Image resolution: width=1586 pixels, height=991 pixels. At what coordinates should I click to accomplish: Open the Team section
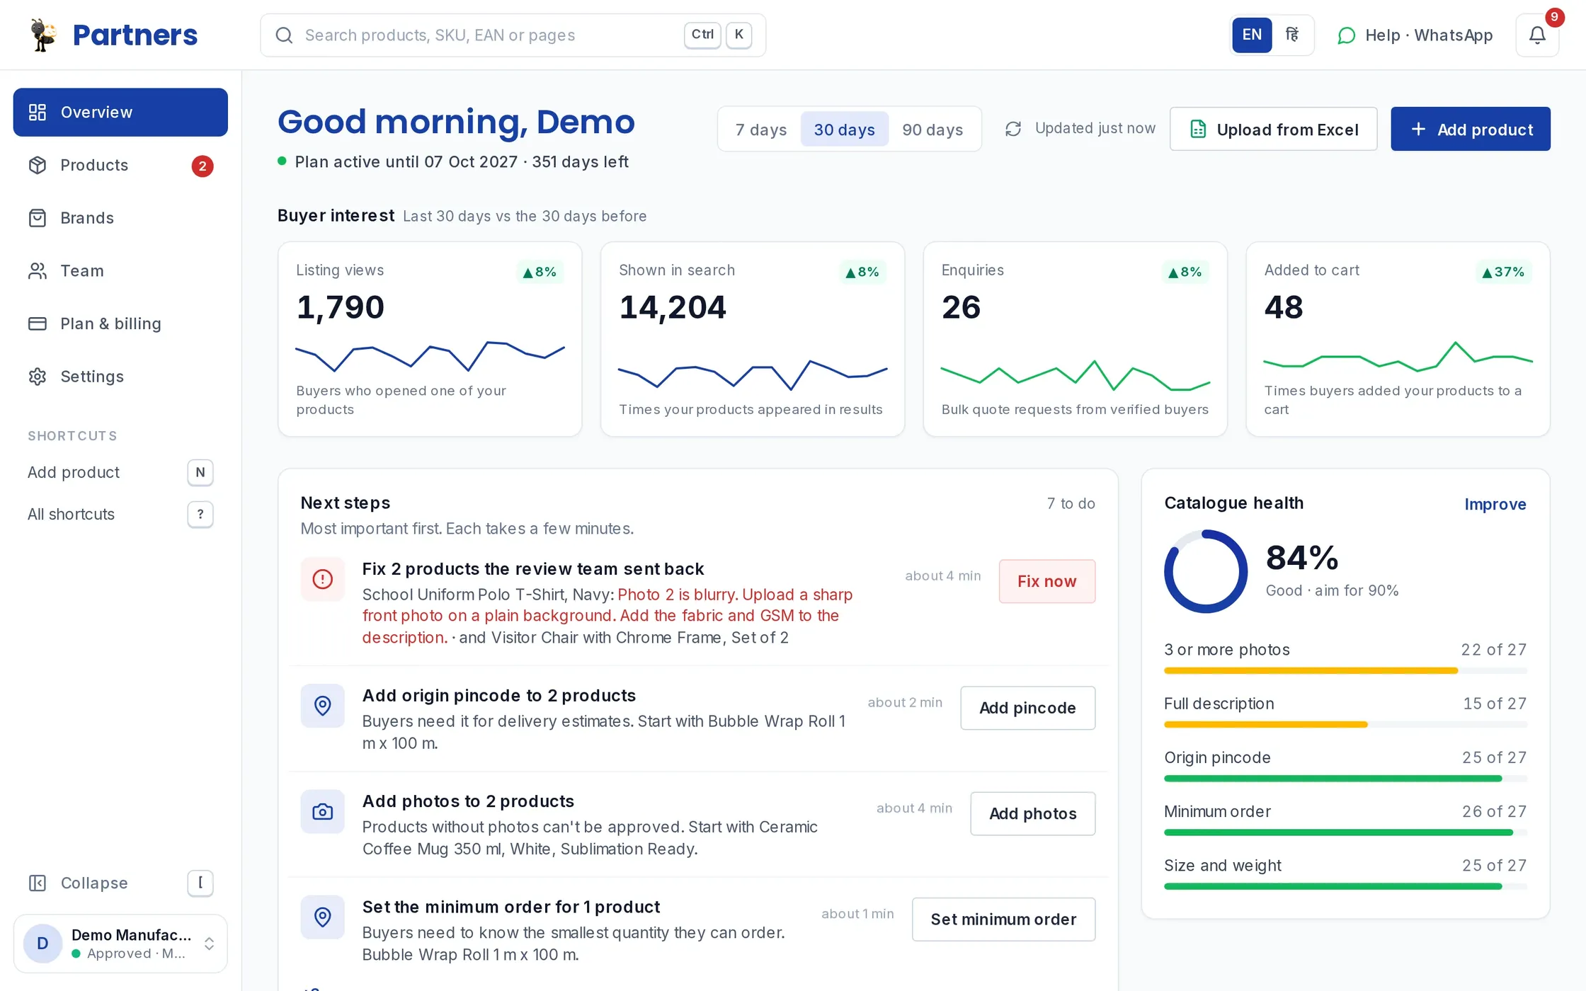click(x=120, y=270)
